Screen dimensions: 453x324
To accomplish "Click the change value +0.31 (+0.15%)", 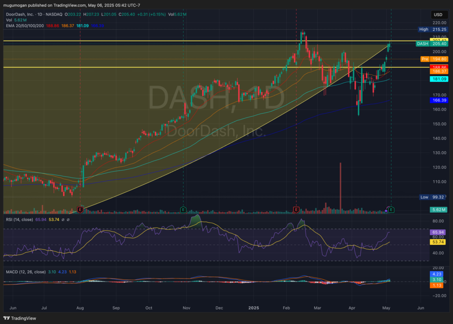I will [151, 14].
